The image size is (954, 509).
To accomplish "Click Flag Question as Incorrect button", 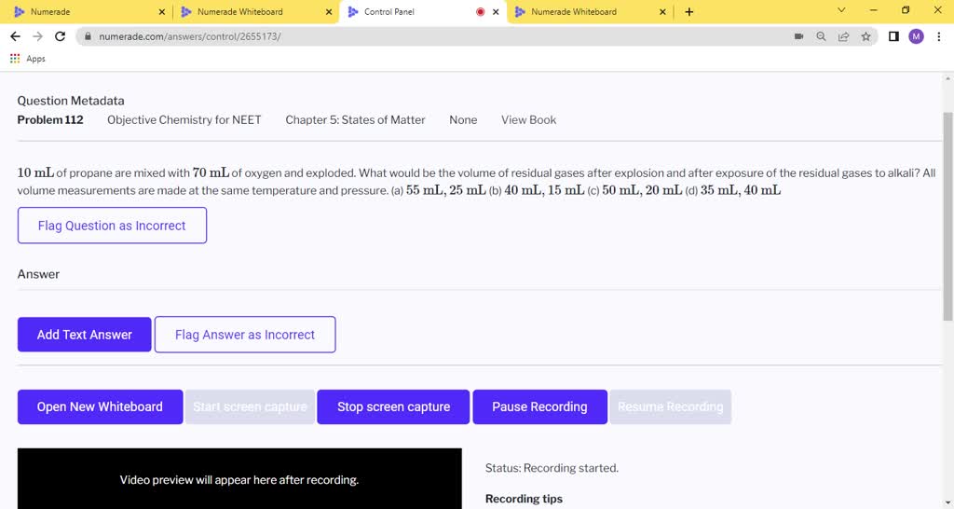I will coord(112,226).
